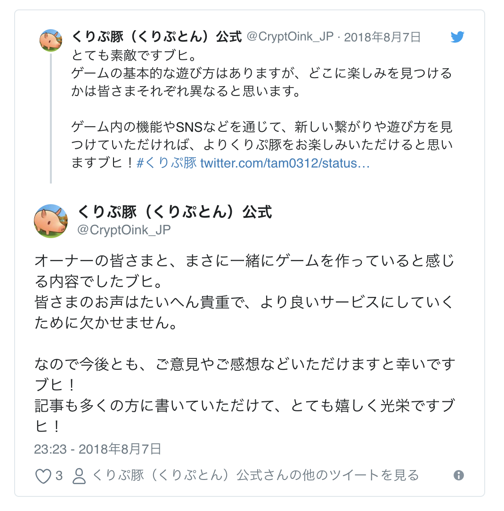Click the like count number 3

coord(59,476)
